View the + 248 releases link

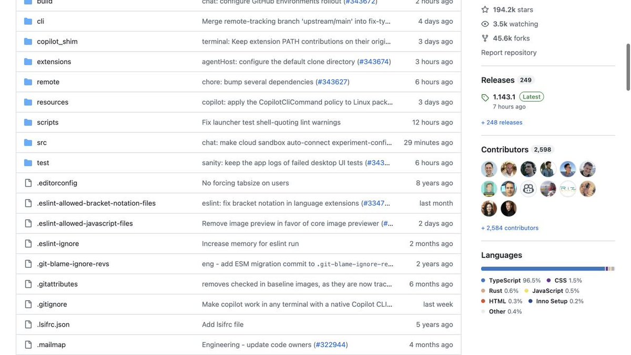point(502,123)
